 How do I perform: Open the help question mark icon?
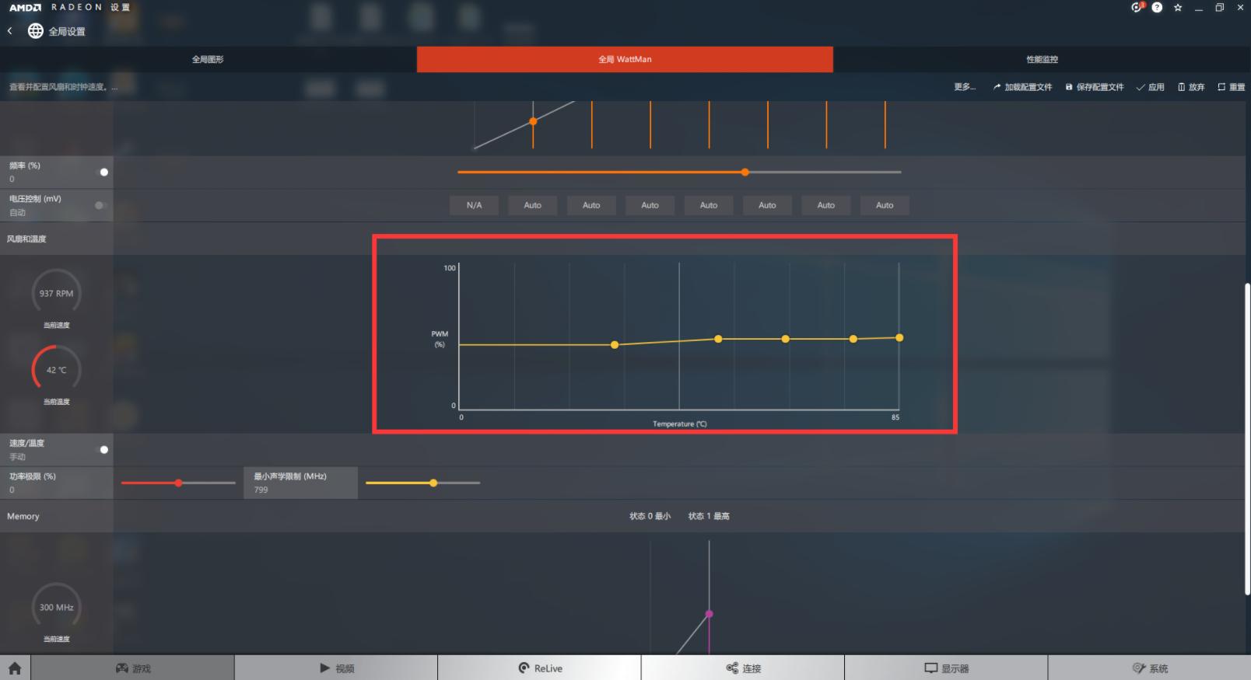click(x=1157, y=8)
